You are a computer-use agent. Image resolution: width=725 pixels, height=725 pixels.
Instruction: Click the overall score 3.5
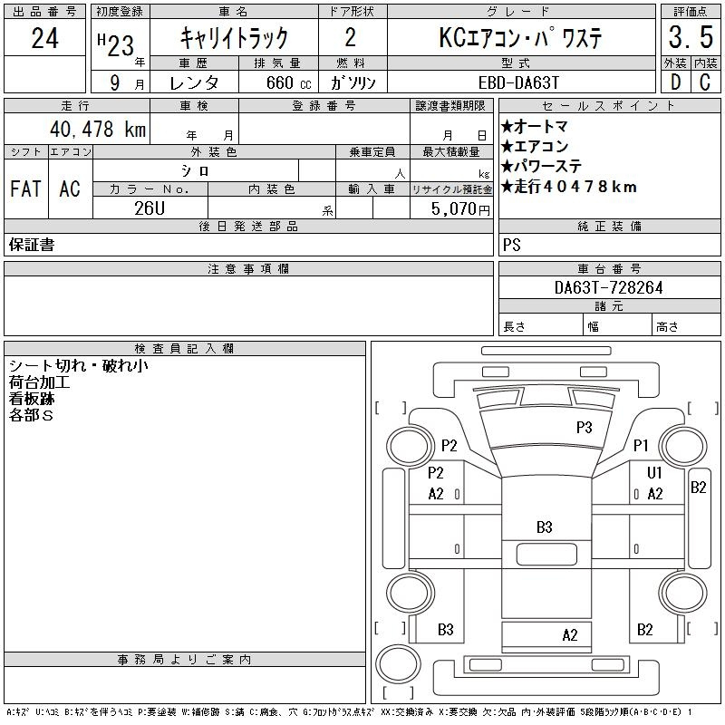pyautogui.click(x=691, y=37)
